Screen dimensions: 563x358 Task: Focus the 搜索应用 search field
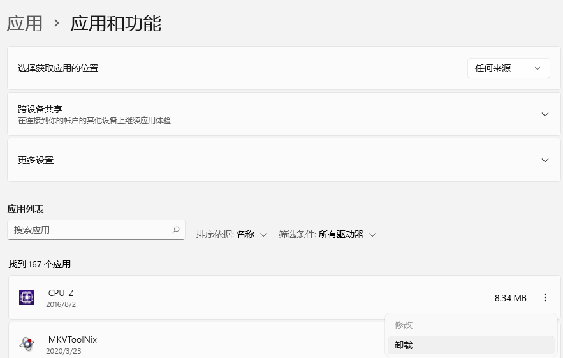pos(89,230)
